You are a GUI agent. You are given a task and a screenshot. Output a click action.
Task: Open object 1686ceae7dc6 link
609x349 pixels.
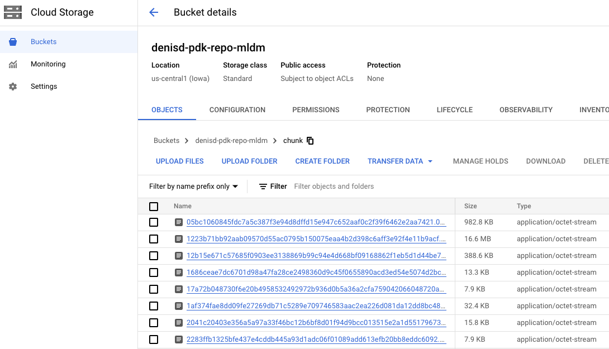[316, 272]
